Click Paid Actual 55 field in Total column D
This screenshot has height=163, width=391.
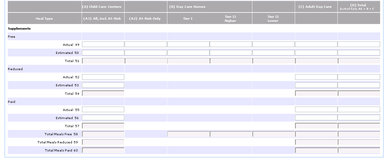click(x=359, y=110)
